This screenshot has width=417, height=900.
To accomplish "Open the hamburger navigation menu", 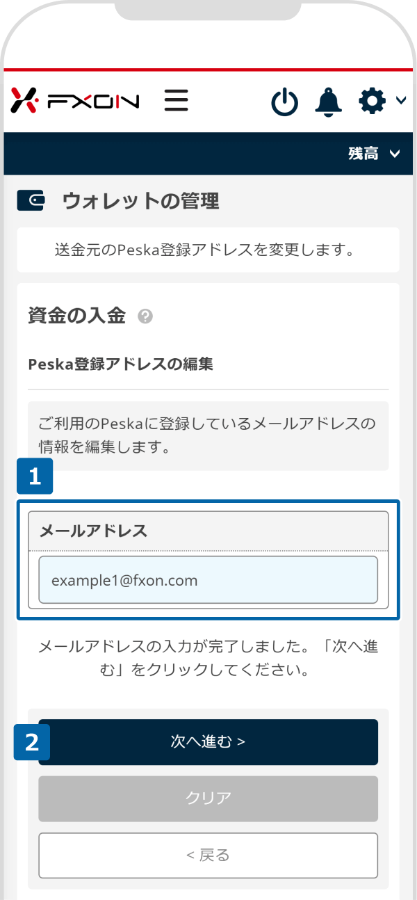I will coord(177,101).
